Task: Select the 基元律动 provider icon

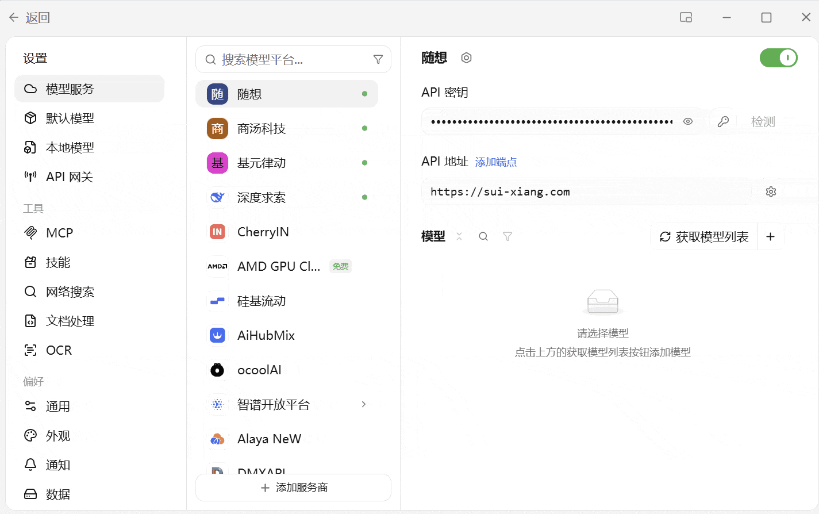Action: 217,163
